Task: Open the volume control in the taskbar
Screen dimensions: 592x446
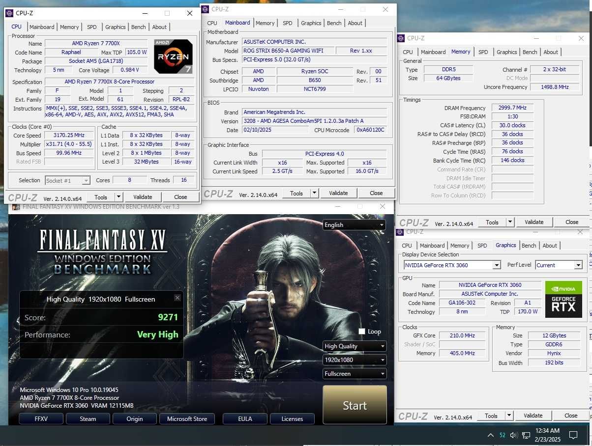Action: (514, 435)
